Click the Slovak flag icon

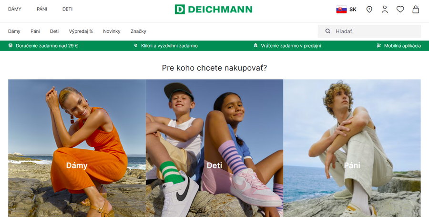coord(341,10)
